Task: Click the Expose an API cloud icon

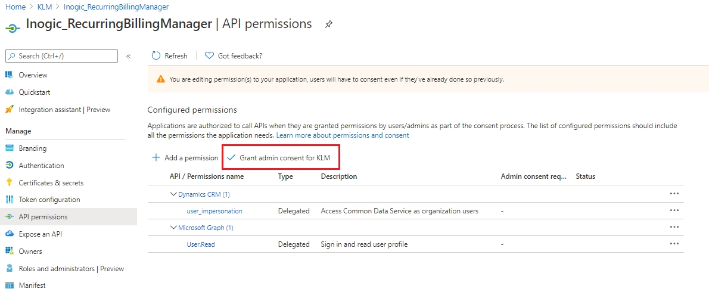Action: (x=9, y=234)
